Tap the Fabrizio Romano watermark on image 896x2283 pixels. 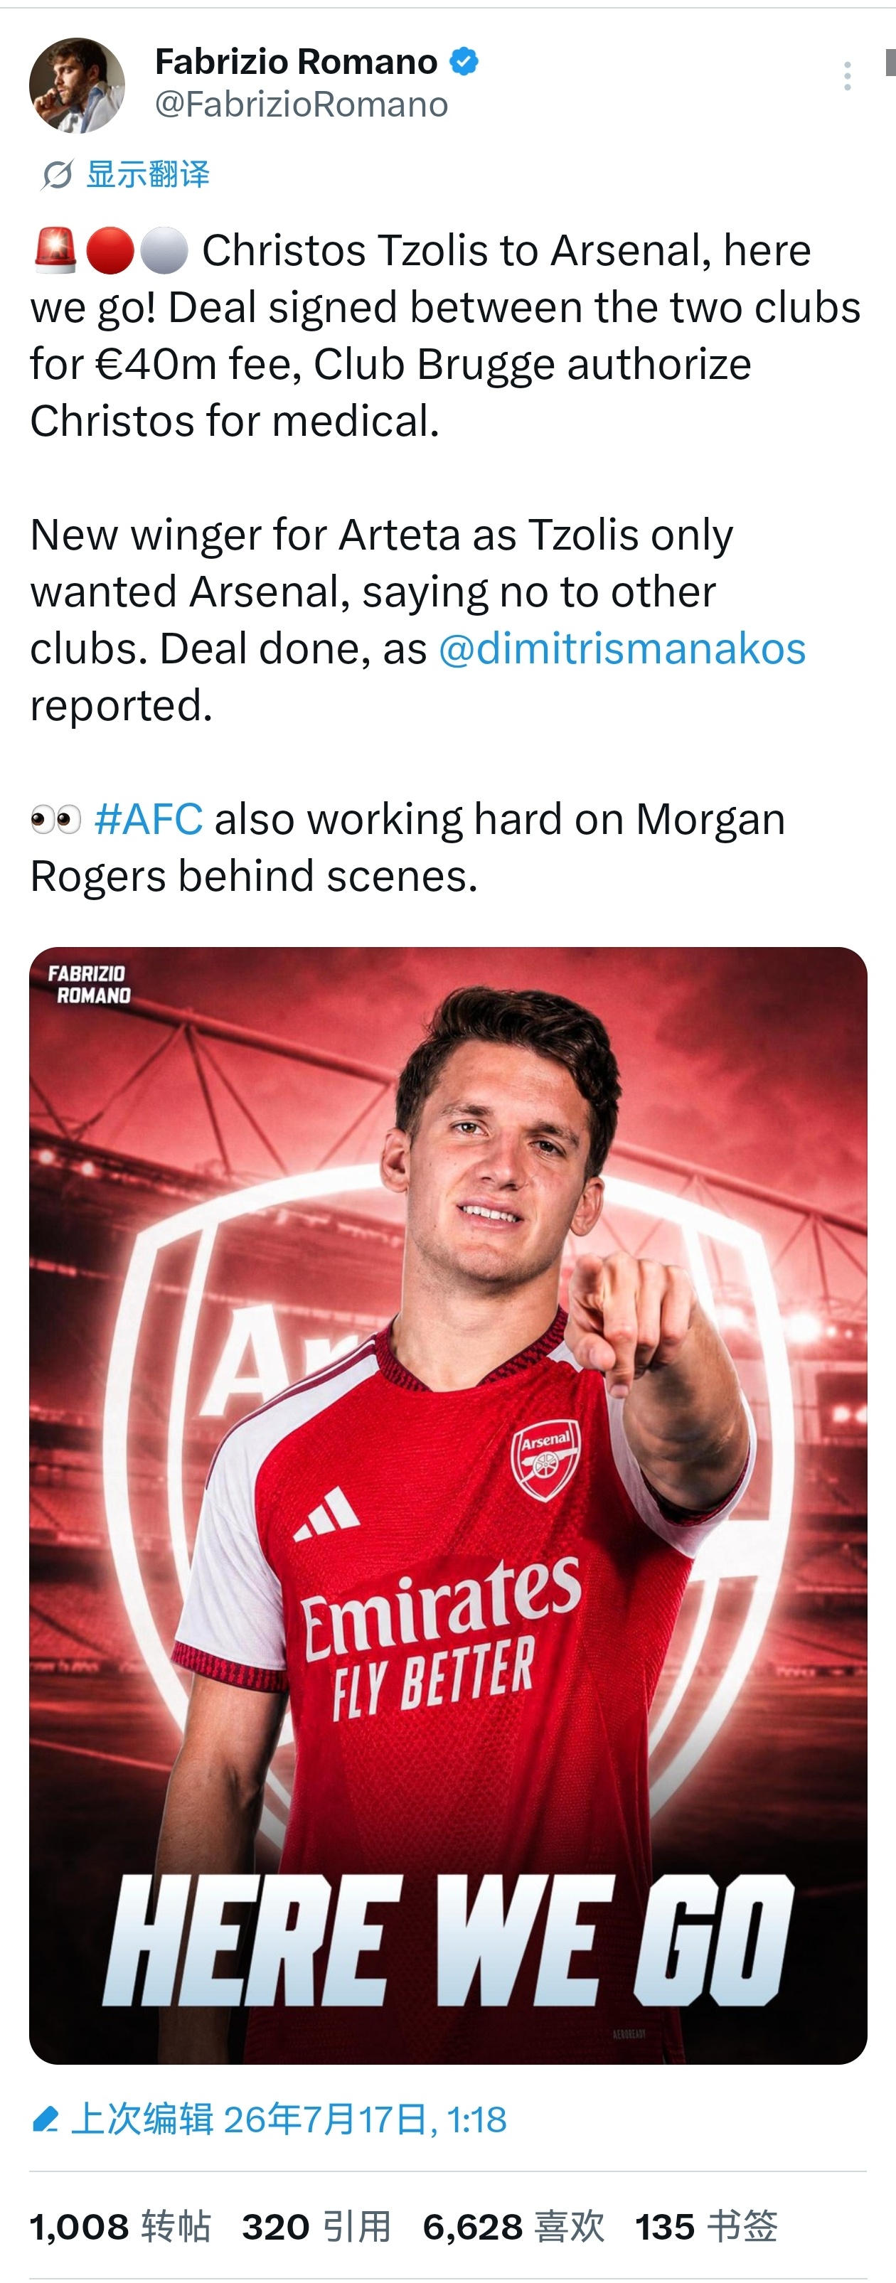[x=89, y=984]
